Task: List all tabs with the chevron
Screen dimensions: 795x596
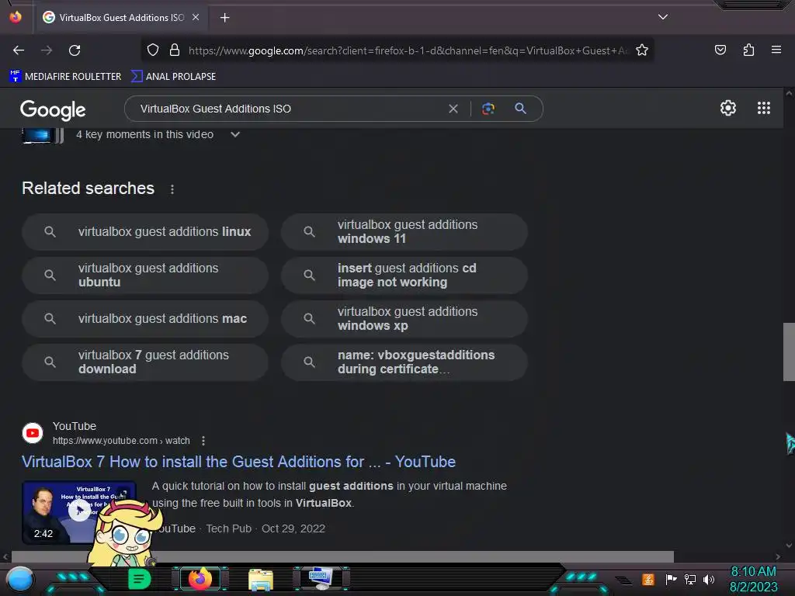Action: [663, 17]
